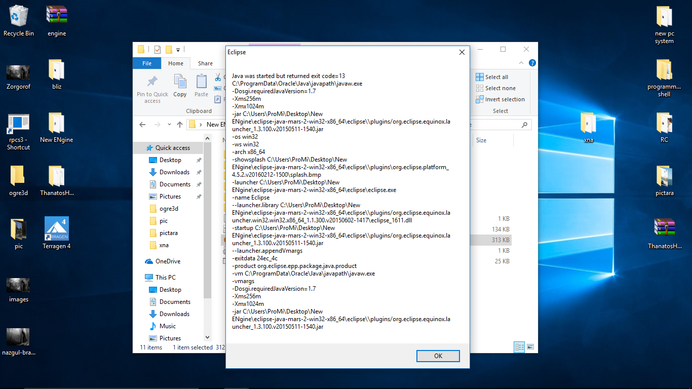Open pinned Downloads under Quick access
The height and width of the screenshot is (389, 692).
[x=174, y=172]
